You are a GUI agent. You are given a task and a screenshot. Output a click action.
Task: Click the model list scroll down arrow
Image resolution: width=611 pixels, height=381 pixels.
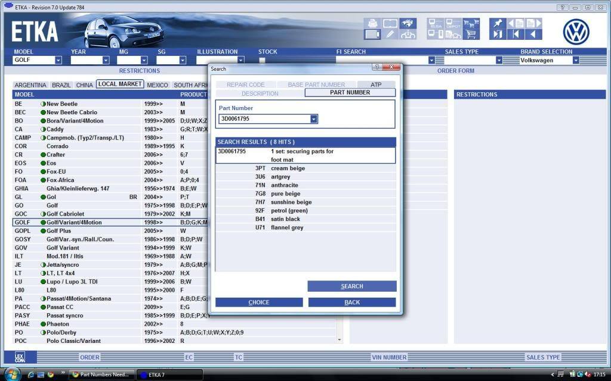point(340,340)
